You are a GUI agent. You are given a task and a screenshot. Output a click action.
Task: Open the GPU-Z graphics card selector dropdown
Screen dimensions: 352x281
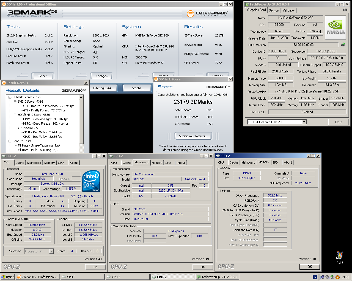(304, 122)
